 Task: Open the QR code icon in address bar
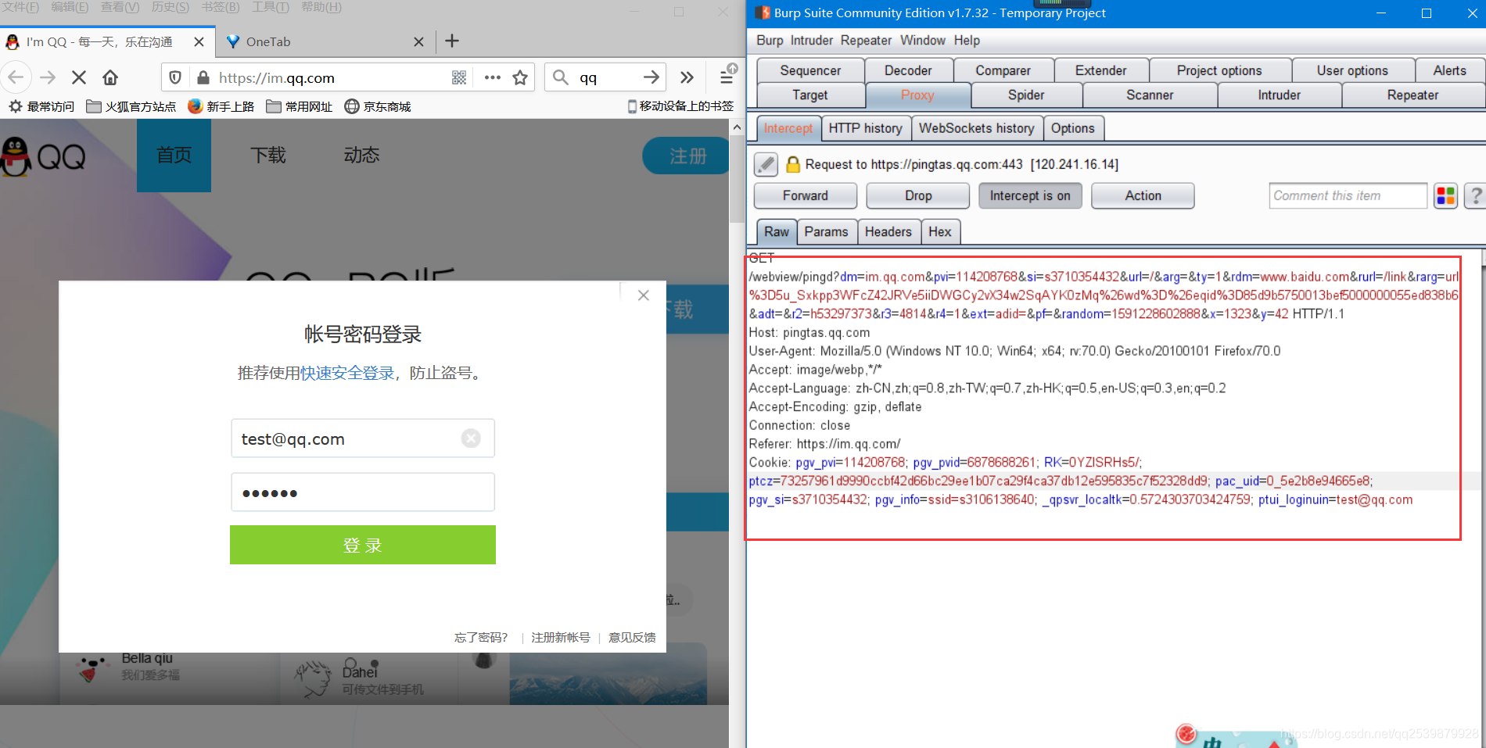pyautogui.click(x=459, y=77)
